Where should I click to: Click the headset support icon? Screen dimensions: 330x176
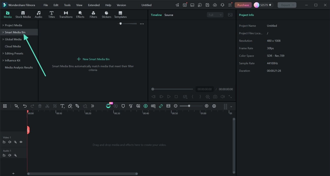coord(222,5)
